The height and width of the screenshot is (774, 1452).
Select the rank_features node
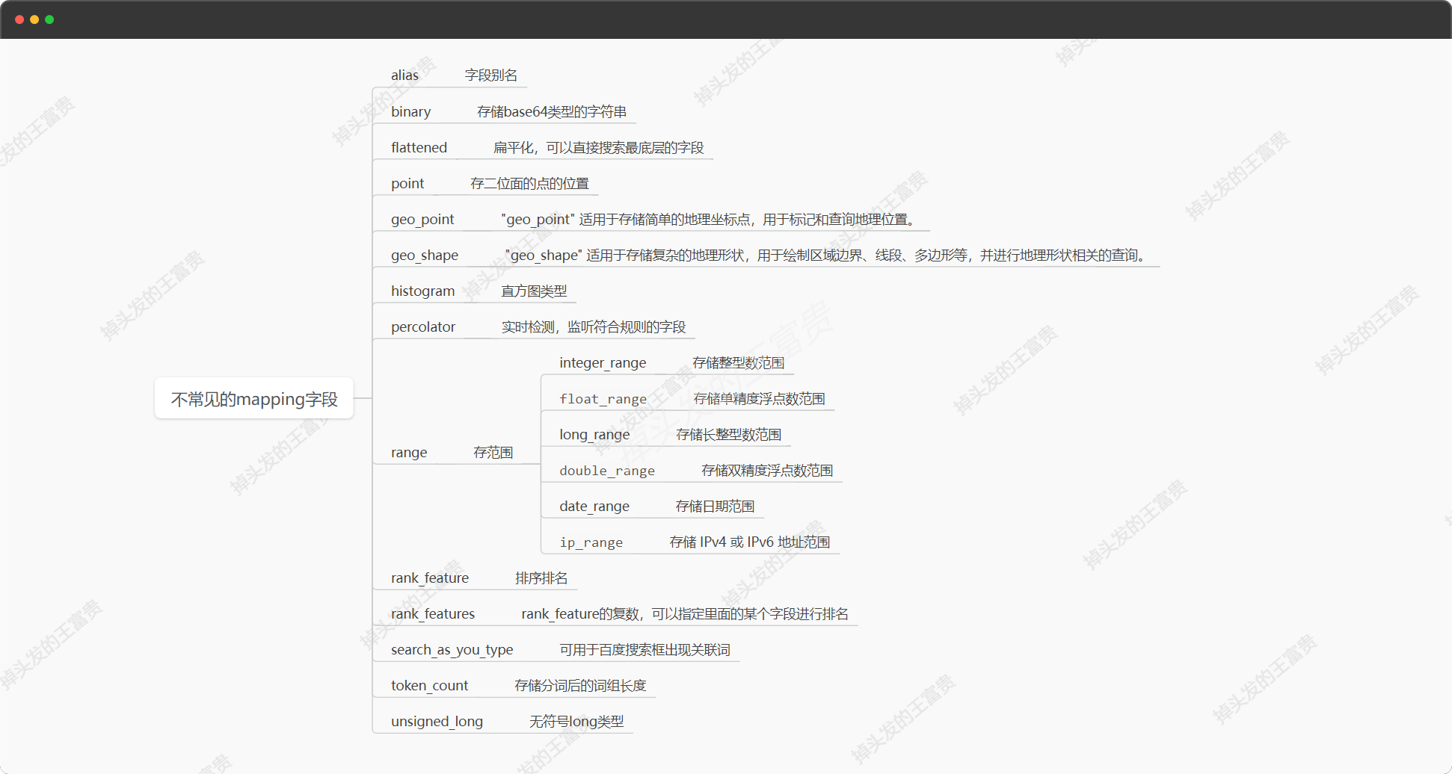433,613
